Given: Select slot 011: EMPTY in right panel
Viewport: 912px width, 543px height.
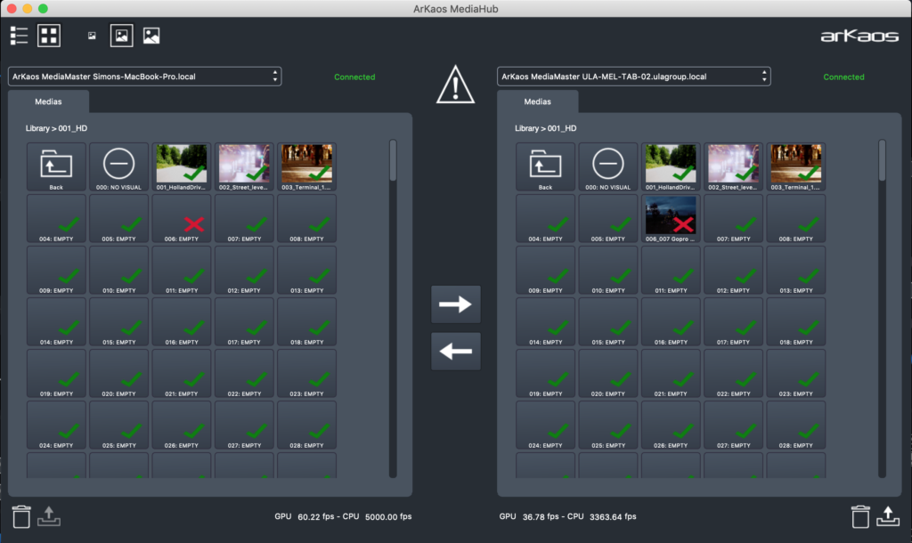Looking at the screenshot, I should click(x=671, y=271).
